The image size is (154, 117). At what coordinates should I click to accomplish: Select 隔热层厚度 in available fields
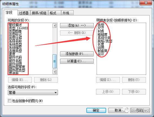click(17, 67)
